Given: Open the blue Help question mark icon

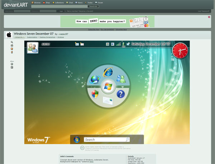Looking at the screenshot, I should click(121, 94).
